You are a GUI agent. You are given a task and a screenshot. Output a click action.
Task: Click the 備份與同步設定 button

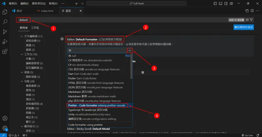[244, 27]
